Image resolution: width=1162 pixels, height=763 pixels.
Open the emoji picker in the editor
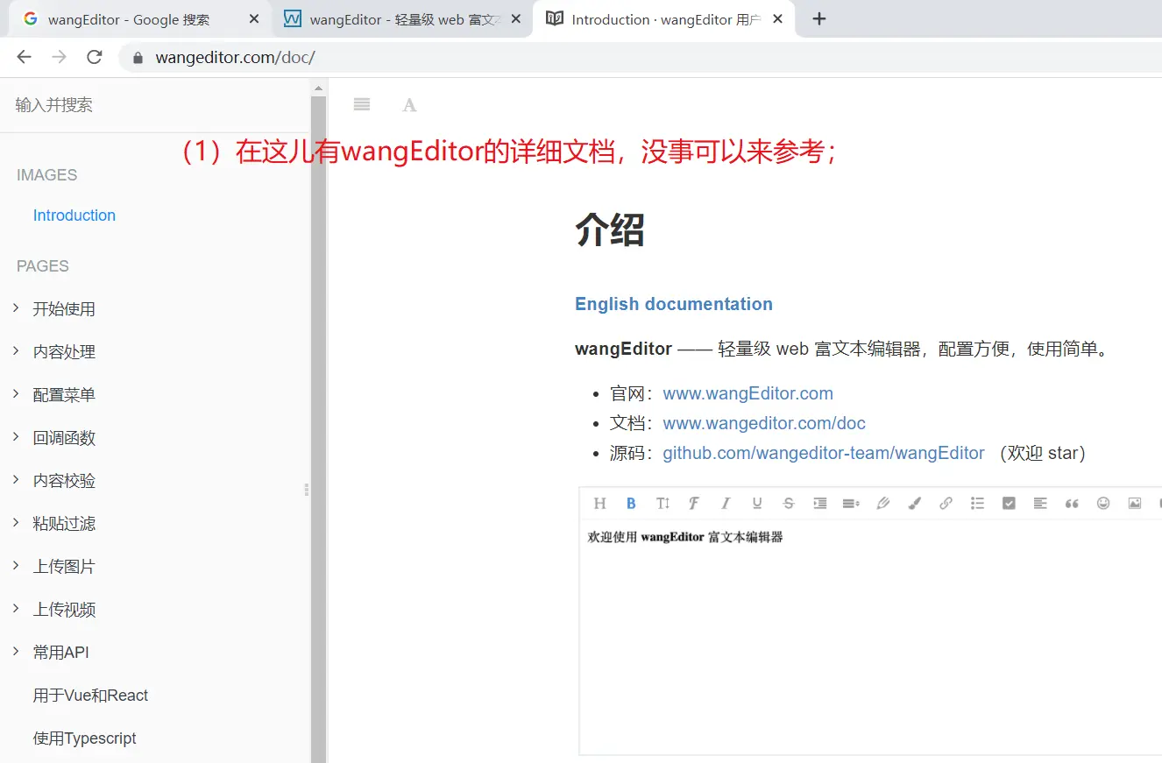(x=1103, y=503)
